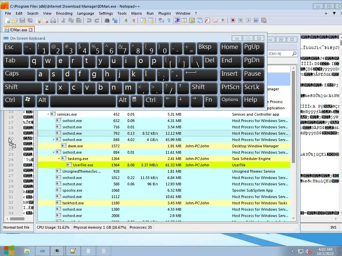This screenshot has height=256, width=342.
Task: Open Find using the binoculars icon
Action: 107,20
